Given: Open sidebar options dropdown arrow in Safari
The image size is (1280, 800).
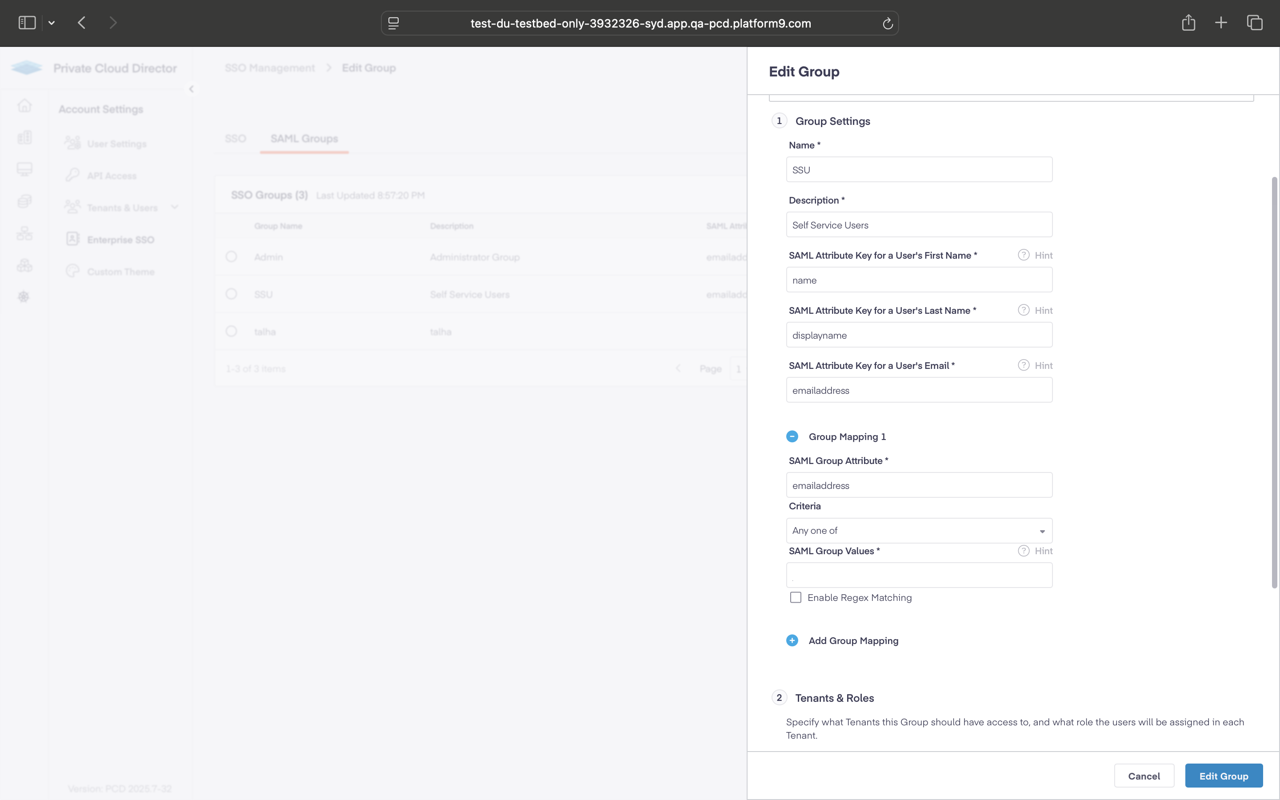Looking at the screenshot, I should pos(51,23).
